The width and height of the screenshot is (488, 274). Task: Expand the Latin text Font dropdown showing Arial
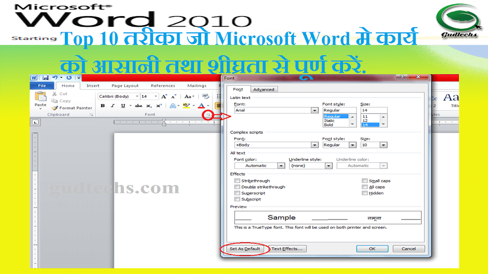315,110
